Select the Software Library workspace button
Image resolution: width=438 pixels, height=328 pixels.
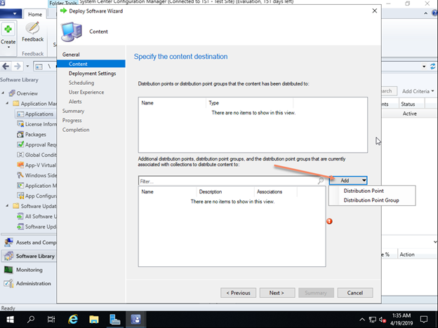[29, 256]
